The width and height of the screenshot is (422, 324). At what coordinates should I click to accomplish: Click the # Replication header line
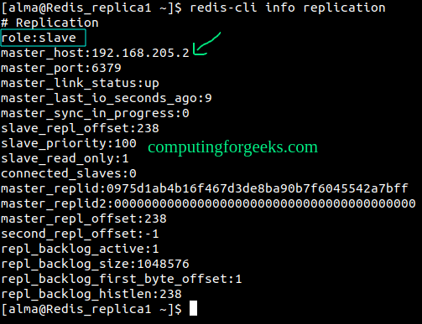tap(49, 23)
